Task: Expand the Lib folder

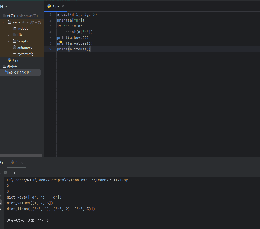Action: [x=9, y=35]
